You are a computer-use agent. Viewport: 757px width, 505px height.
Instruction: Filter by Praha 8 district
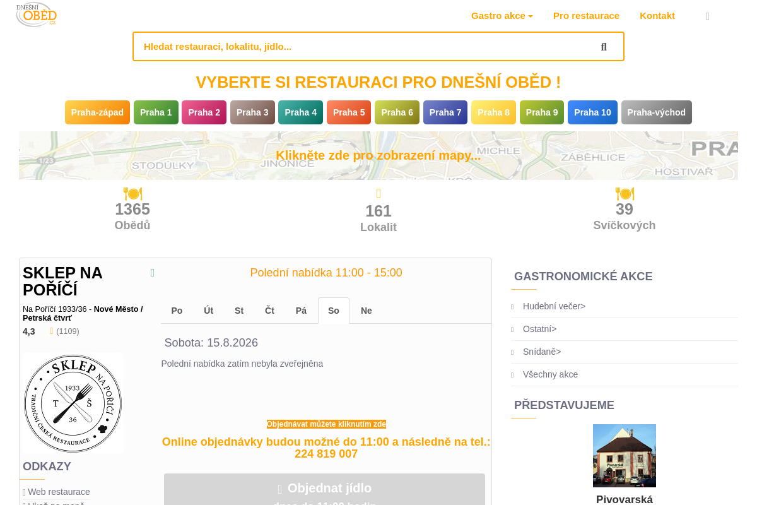click(x=493, y=112)
